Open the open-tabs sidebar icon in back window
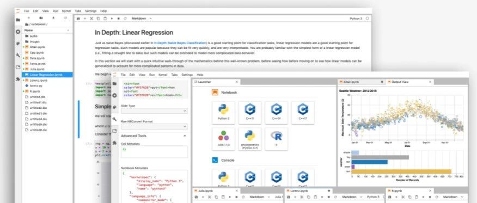477x203 pixels. (x=18, y=67)
